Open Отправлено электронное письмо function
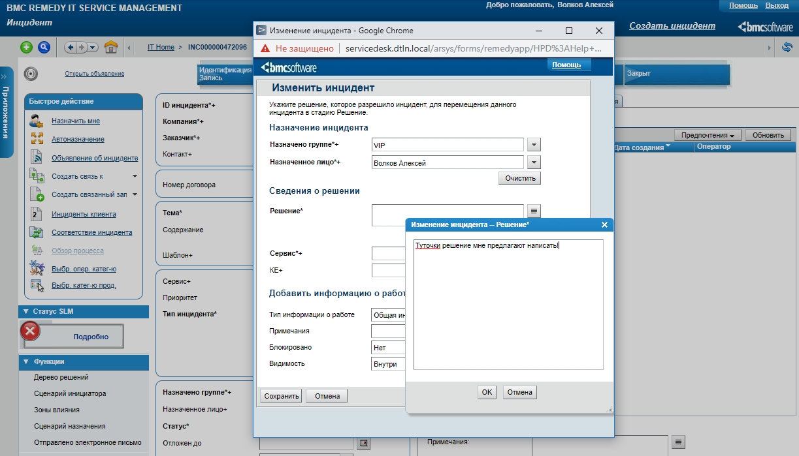 [x=88, y=442]
